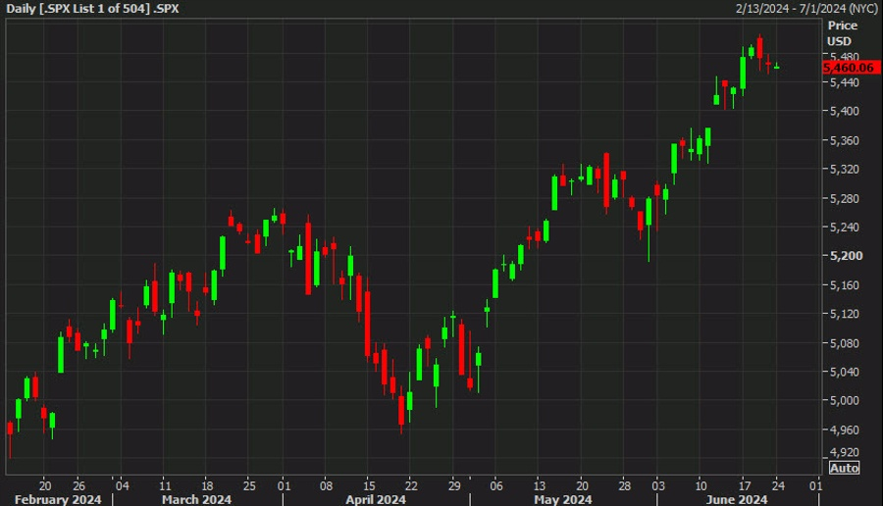Click the Price USD axis header
Screen dimensions: 883x506
[842, 33]
